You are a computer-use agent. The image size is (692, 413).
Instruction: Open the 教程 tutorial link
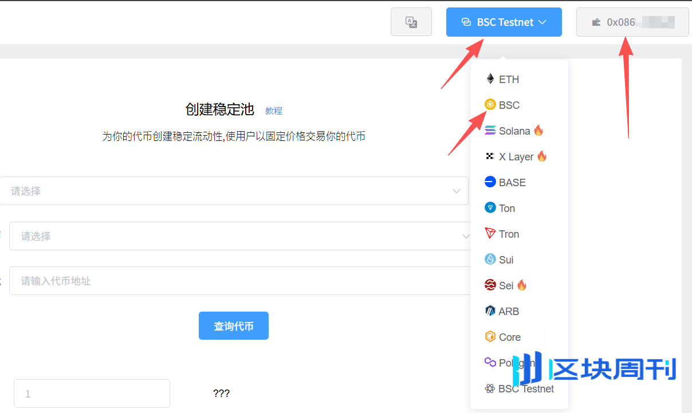[274, 110]
